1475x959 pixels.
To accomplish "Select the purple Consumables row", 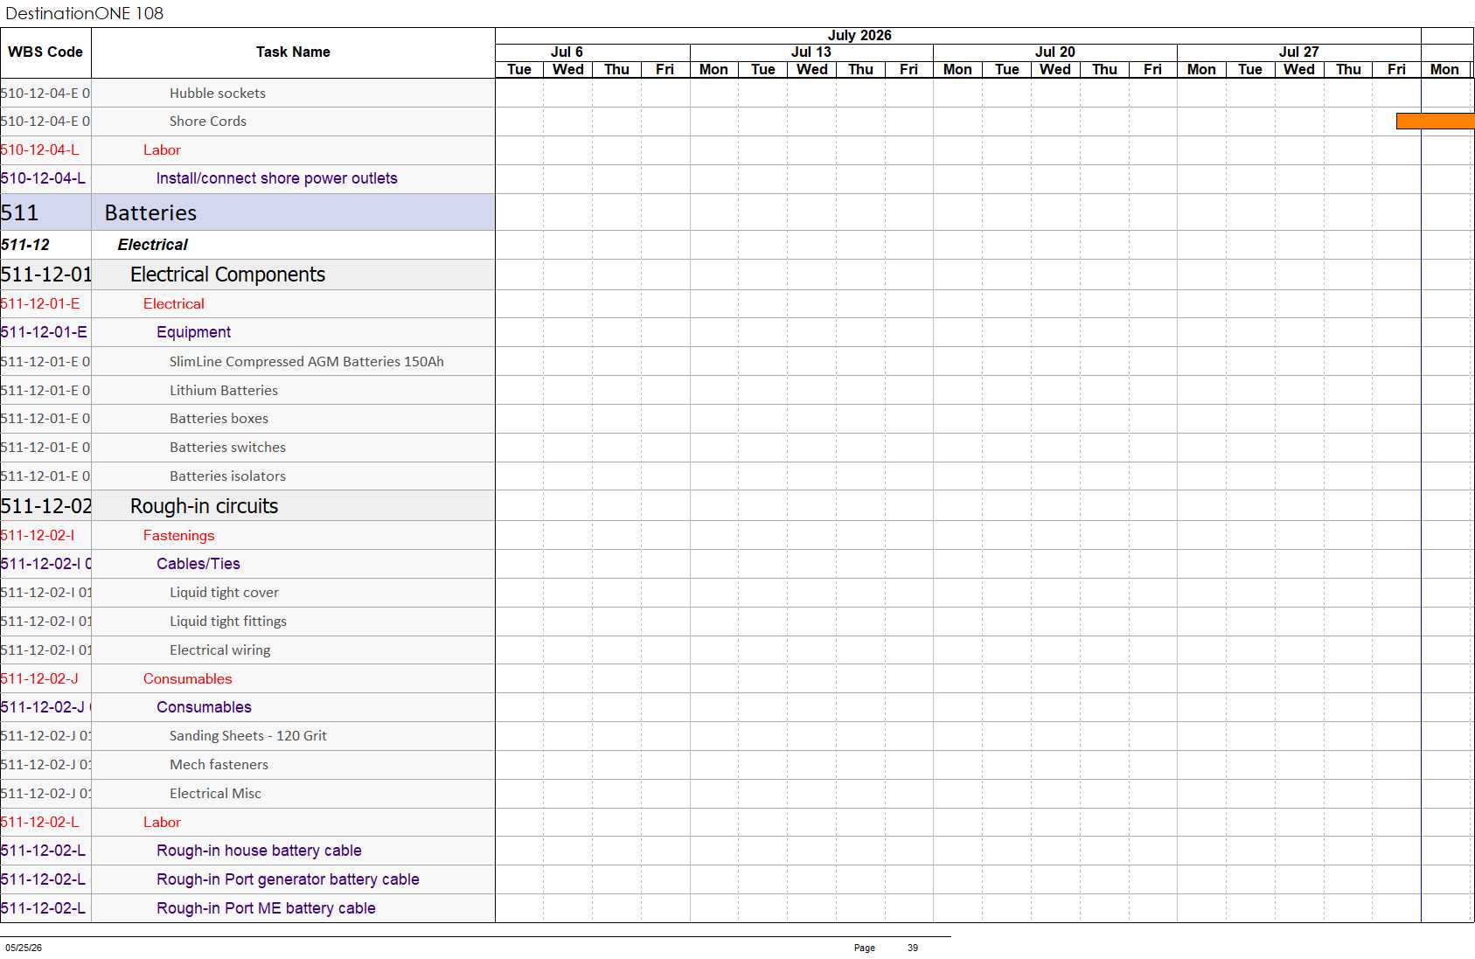I will pyautogui.click(x=247, y=707).
